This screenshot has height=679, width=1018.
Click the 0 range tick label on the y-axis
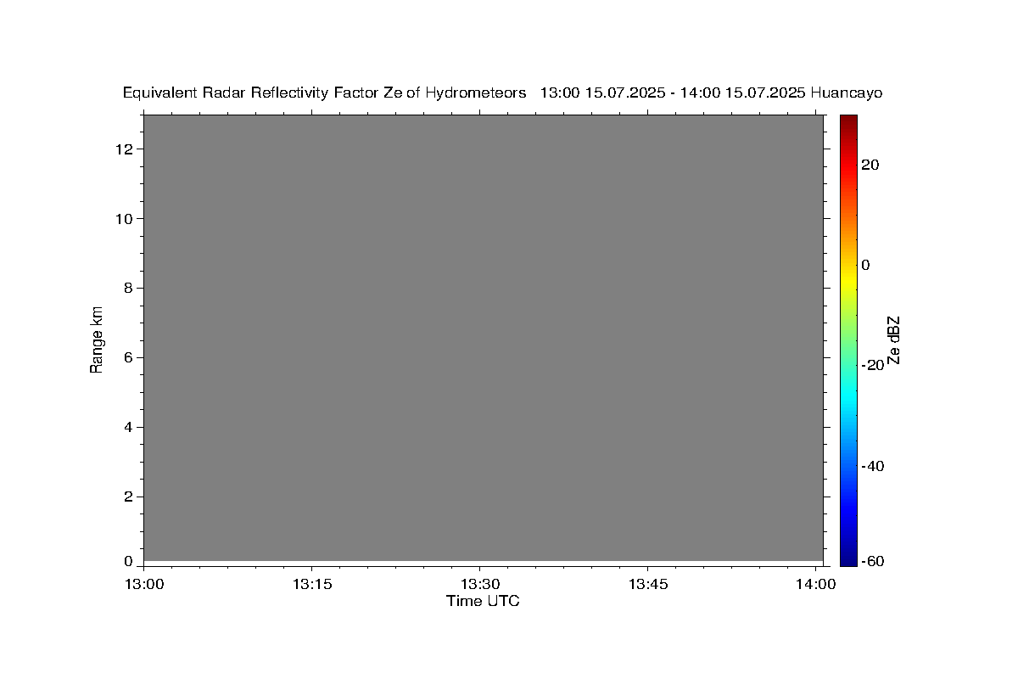coord(130,561)
